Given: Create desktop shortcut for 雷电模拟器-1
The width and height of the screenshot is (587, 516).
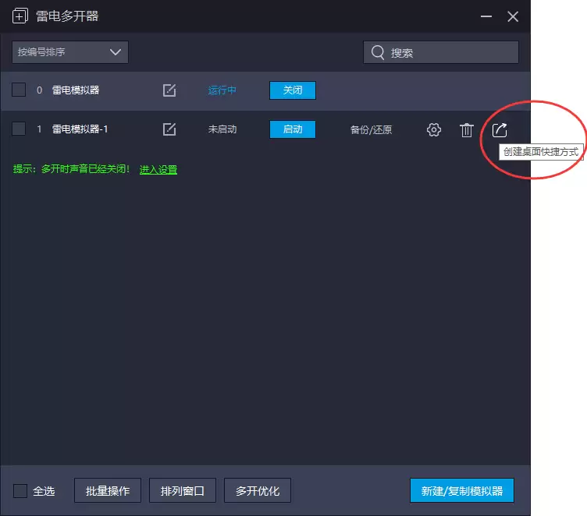Looking at the screenshot, I should pyautogui.click(x=500, y=129).
